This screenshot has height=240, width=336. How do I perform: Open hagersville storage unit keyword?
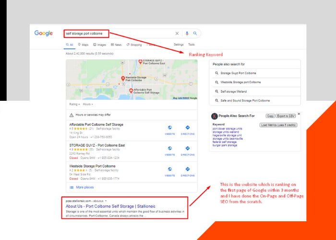pos(227,135)
